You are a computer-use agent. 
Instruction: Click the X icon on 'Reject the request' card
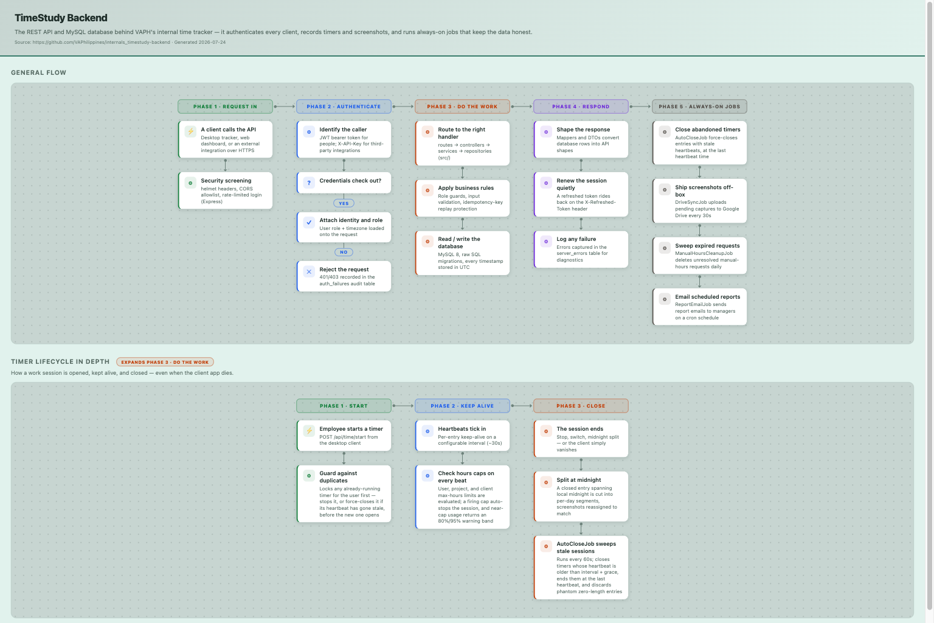pyautogui.click(x=309, y=271)
